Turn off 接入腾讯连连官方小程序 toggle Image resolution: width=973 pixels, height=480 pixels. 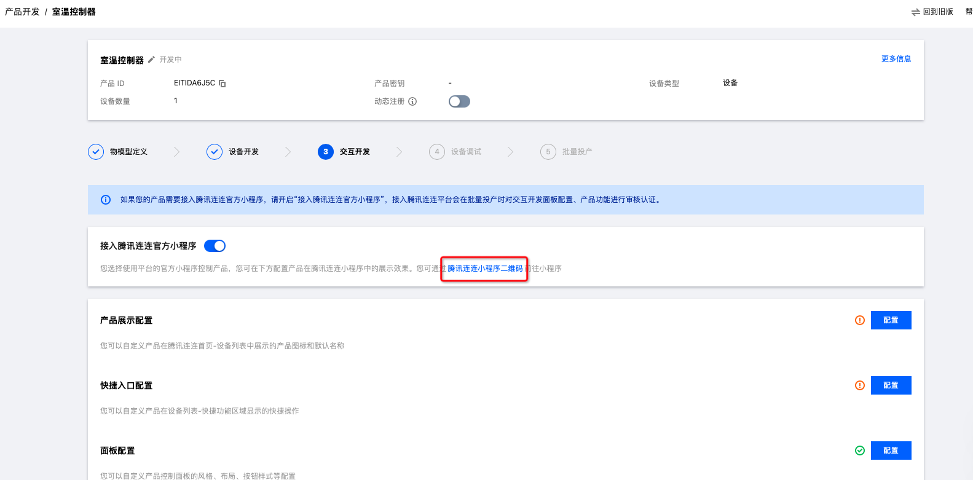[x=215, y=246]
